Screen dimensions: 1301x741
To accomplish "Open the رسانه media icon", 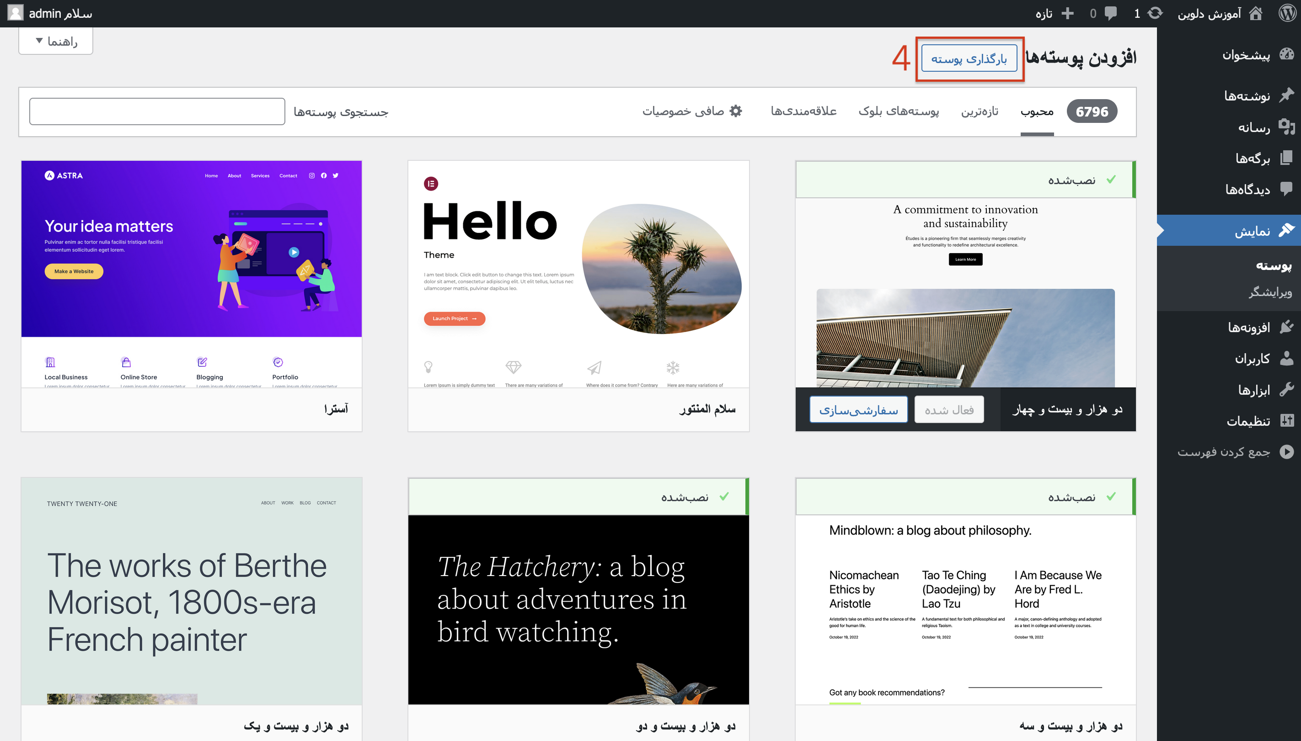I will click(x=1287, y=127).
